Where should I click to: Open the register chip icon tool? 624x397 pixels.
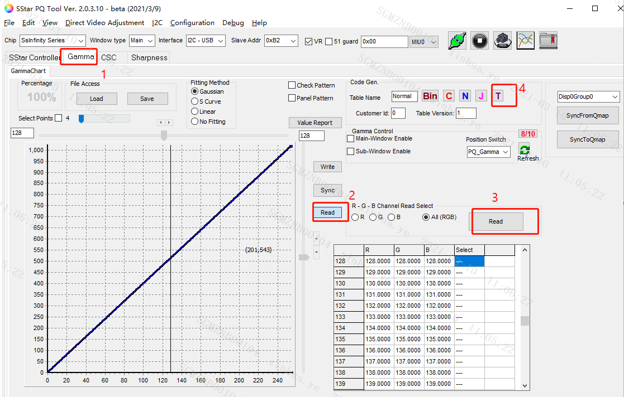point(503,41)
